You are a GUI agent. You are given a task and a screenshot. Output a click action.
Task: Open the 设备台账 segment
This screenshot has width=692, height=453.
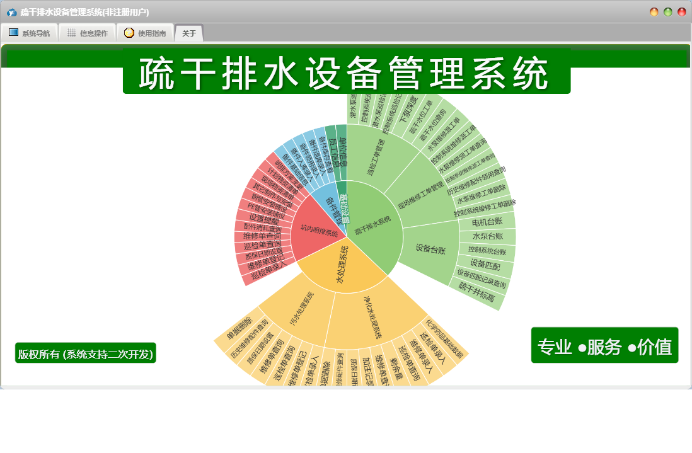click(x=430, y=249)
